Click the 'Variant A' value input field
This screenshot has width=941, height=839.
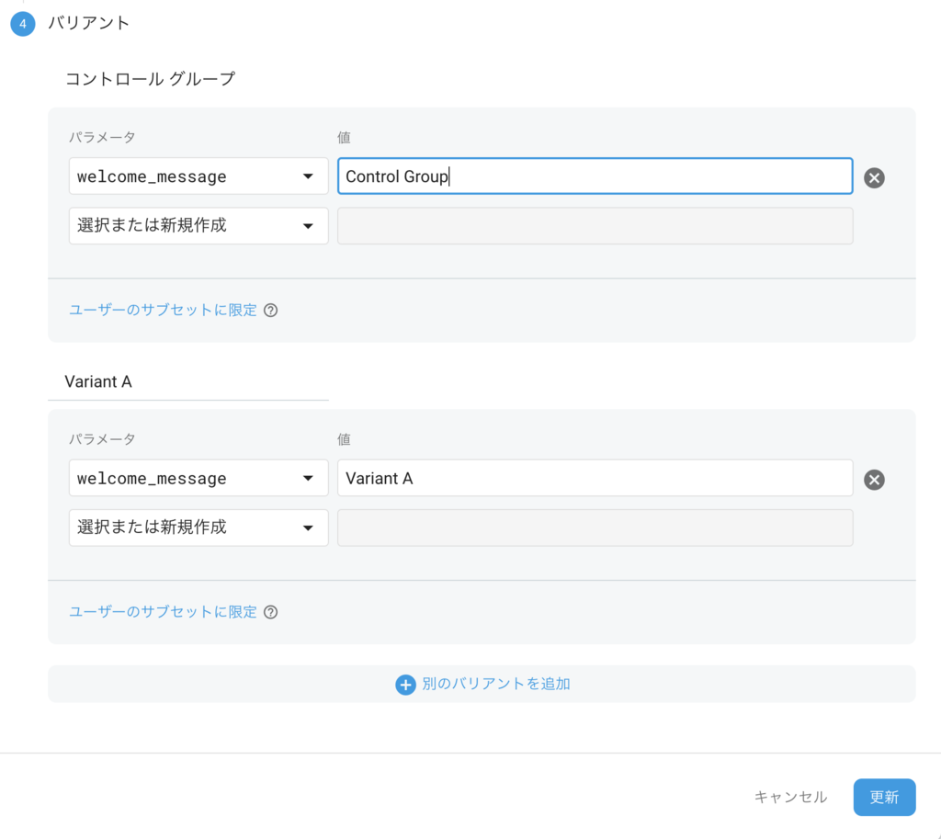pyautogui.click(x=595, y=479)
